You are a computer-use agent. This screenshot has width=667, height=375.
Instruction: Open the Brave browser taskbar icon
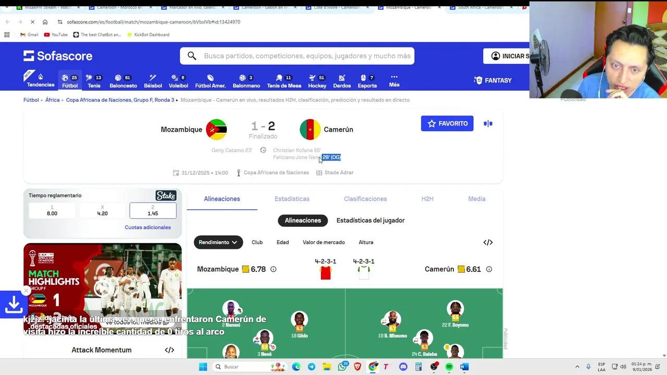(357, 367)
